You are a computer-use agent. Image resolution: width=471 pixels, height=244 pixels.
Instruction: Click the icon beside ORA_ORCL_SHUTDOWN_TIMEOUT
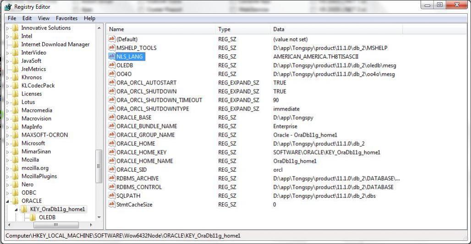112,100
